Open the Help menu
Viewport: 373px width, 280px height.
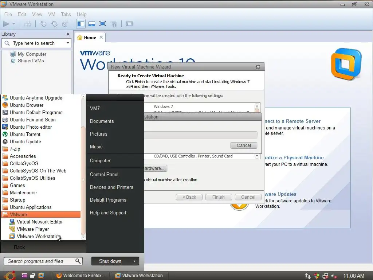81,14
